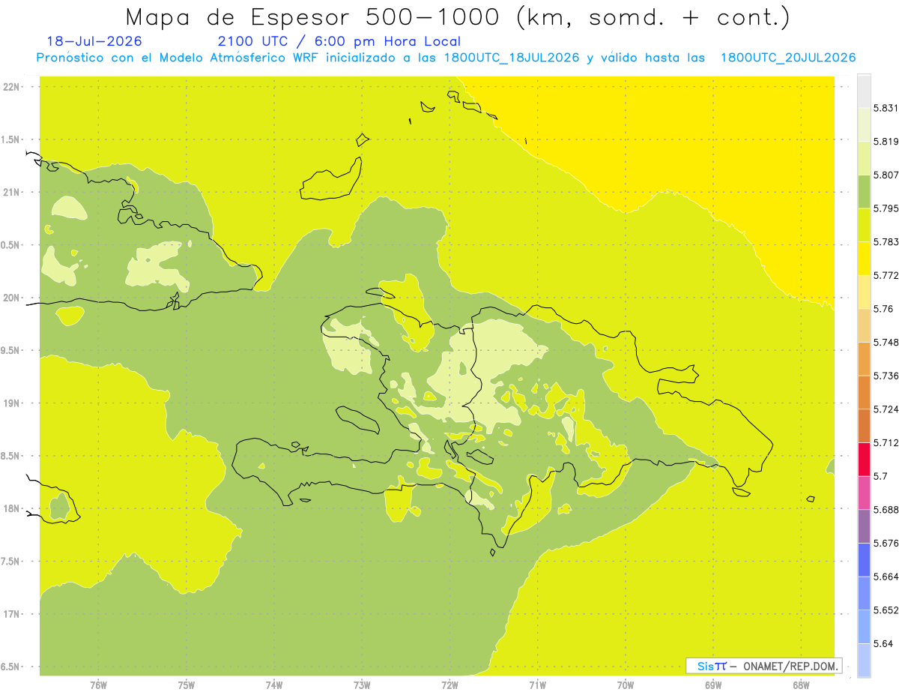
Task: Click the orange swatch between 5.736 and 5.724
Action: click(x=864, y=392)
